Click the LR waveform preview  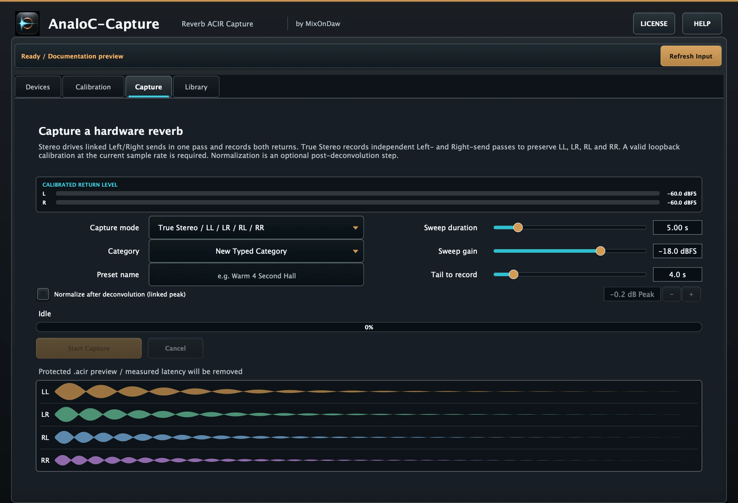[369, 414]
